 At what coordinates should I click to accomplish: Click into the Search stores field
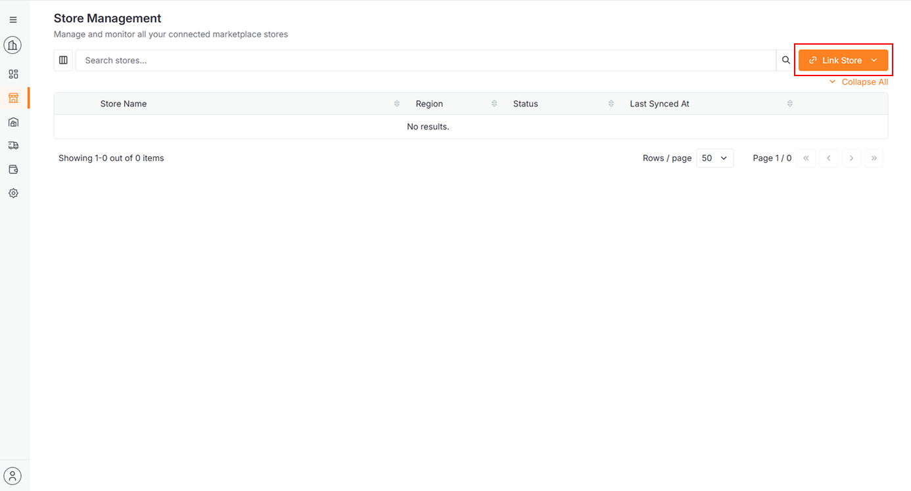(425, 60)
